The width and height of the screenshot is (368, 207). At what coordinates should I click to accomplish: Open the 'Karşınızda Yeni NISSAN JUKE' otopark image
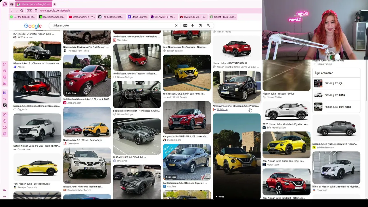[x=187, y=118]
